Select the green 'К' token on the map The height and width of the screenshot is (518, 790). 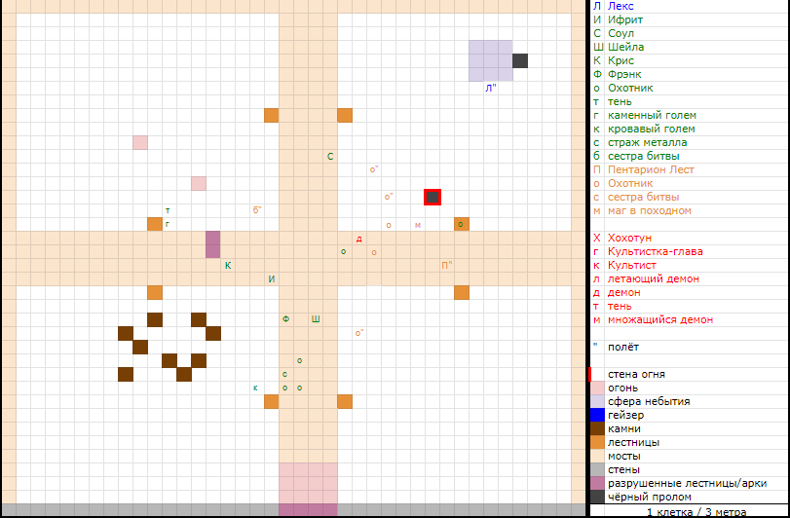228,265
